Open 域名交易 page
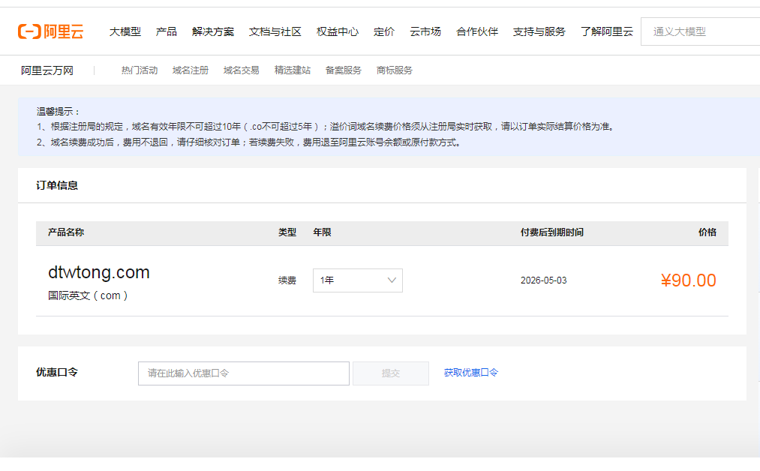Image resolution: width=760 pixels, height=471 pixels. 241,70
